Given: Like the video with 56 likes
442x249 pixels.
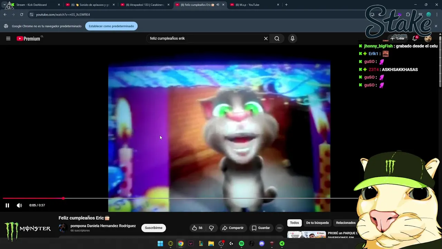Looking at the screenshot, I should [197, 228].
